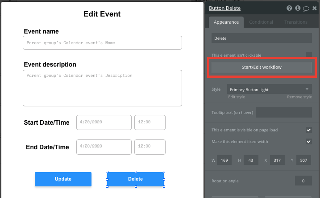Switch to the Transitions tab
Image resolution: width=320 pixels, height=198 pixels.
pyautogui.click(x=296, y=22)
